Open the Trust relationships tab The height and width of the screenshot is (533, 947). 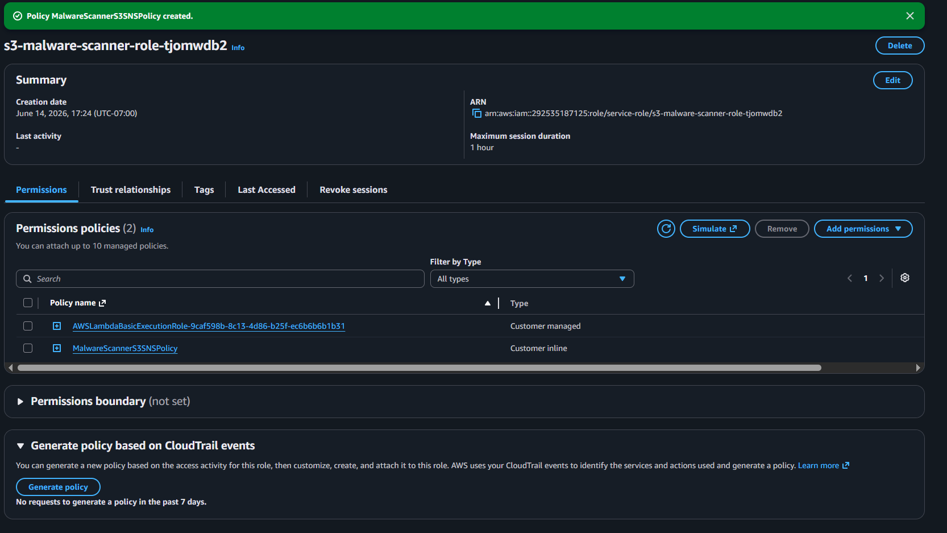point(131,190)
